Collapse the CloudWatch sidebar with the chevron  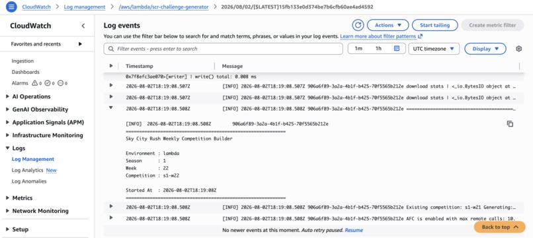(83, 26)
